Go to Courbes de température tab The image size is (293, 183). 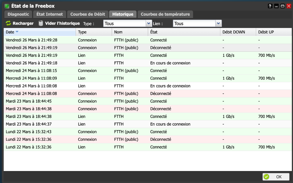pos(165,14)
